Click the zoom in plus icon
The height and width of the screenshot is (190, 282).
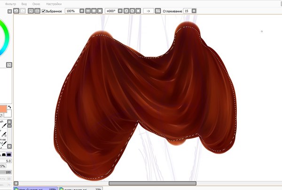click(x=94, y=10)
